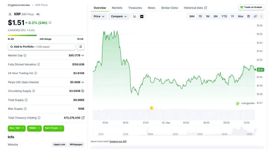Image resolution: width=268 pixels, height=149 pixels.
Task: Click the 24h Range progress bar
Action: (x=46, y=35)
